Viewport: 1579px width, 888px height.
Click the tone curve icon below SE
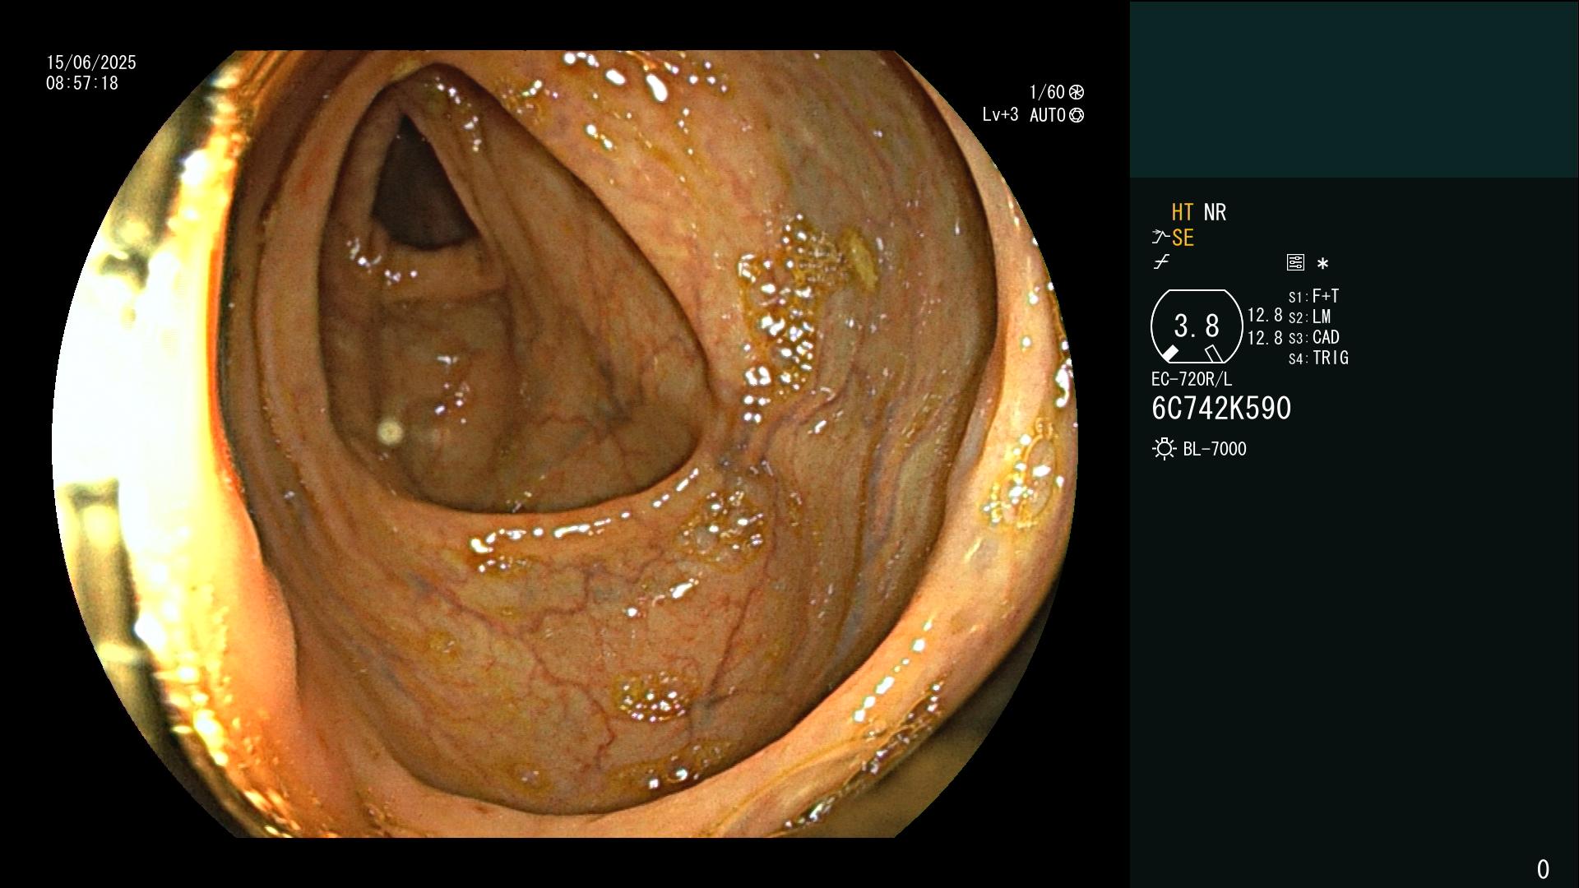(x=1161, y=262)
